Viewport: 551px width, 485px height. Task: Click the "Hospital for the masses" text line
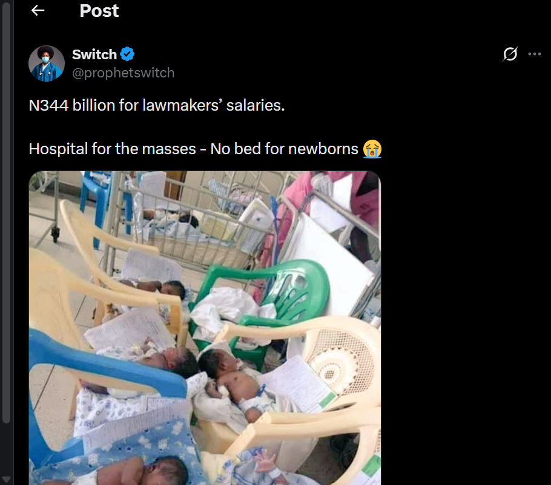point(194,149)
